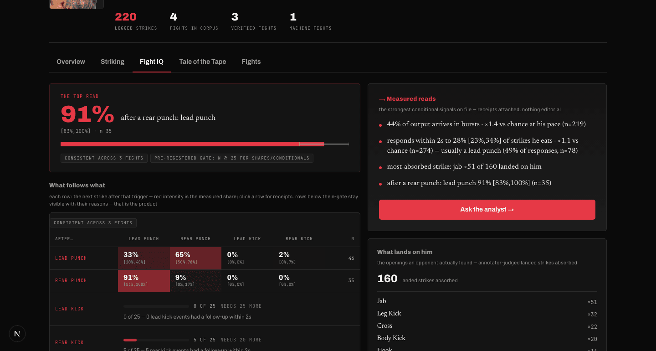This screenshot has width=656, height=351.
Task: Select the 65% rear punch heatmap cell
Action: tap(195, 258)
